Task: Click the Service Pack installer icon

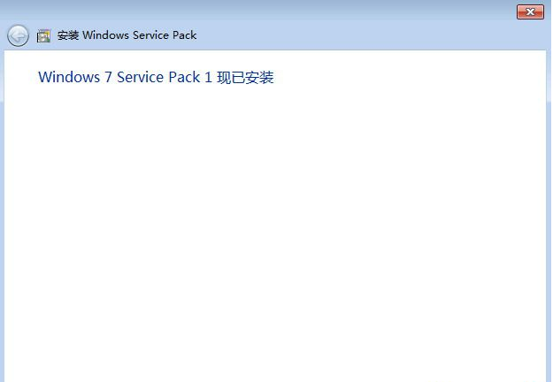Action: pyautogui.click(x=43, y=35)
